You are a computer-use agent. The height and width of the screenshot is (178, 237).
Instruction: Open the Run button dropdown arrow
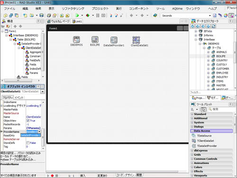pos(82,15)
